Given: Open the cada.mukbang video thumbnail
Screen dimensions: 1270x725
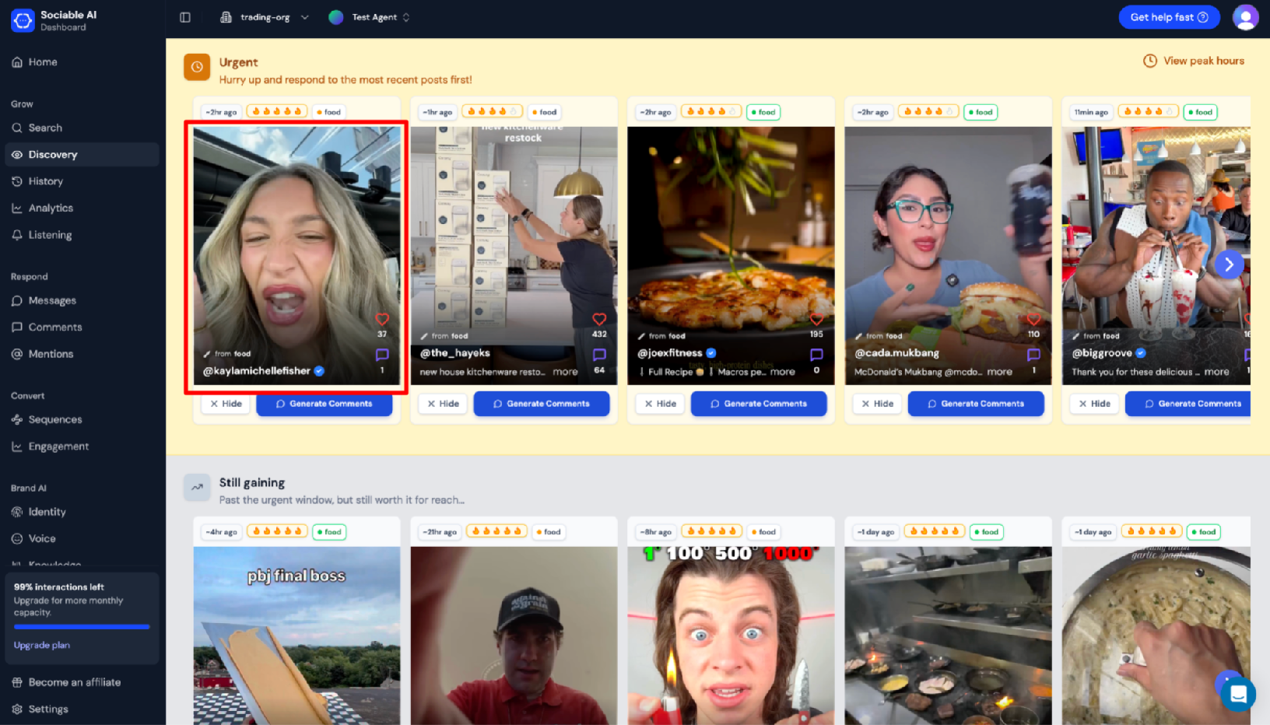Looking at the screenshot, I should coord(948,256).
